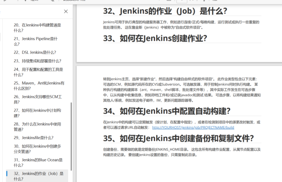This screenshot has width=282, height=182.
Task: Open outline item 30 创建多分支管道
Action: 37,149
